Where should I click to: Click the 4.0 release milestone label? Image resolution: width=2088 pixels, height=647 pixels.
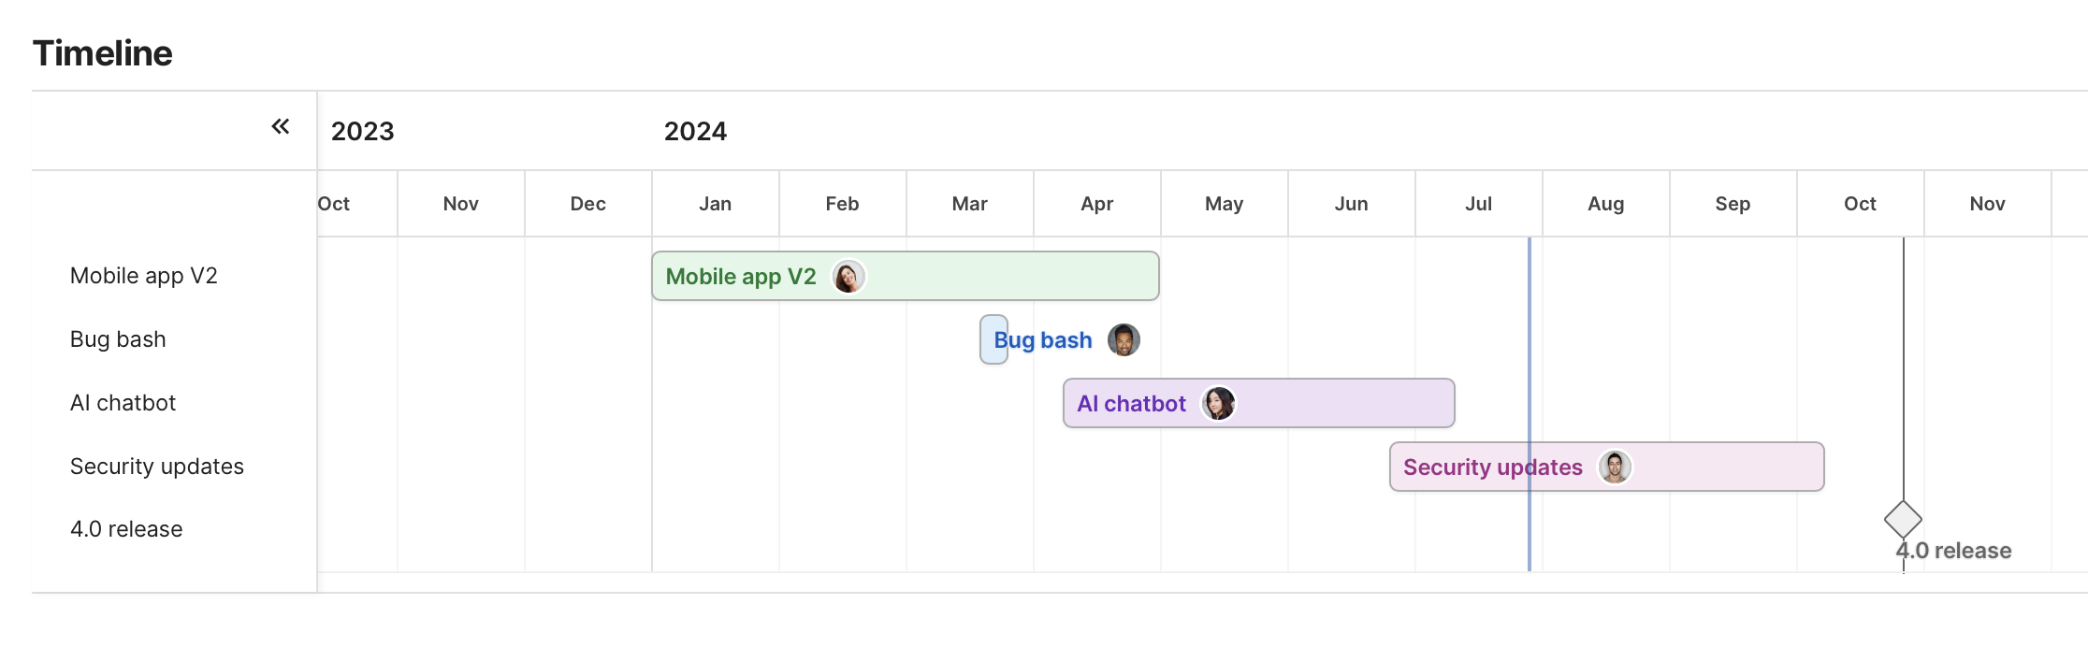pos(1955,551)
